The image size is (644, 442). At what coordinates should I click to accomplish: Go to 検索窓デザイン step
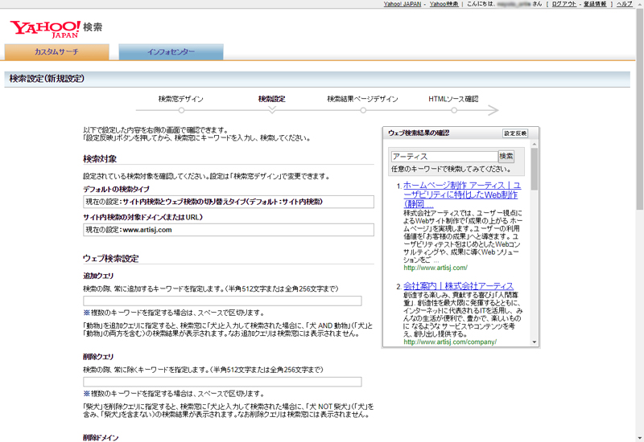click(x=180, y=99)
